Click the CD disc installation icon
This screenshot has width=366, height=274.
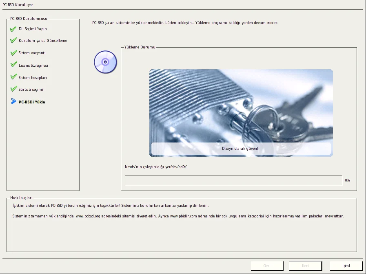[105, 62]
